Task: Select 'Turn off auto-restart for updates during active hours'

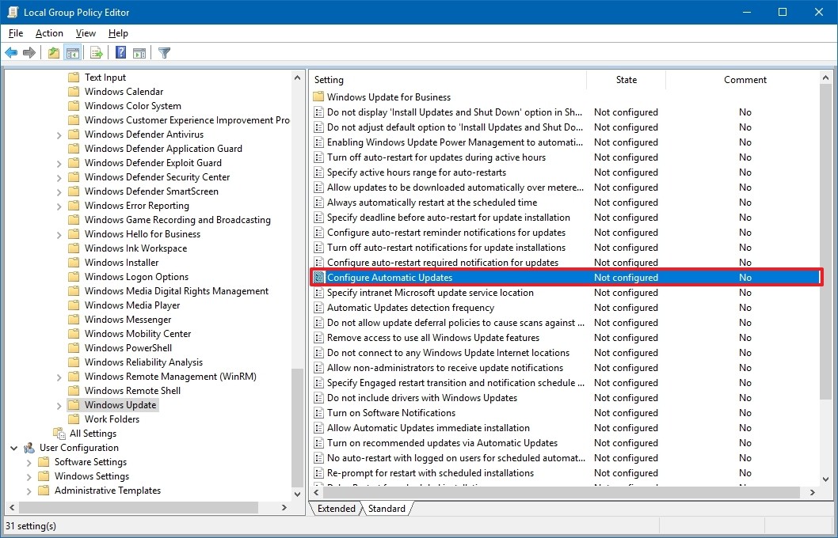Action: pos(436,157)
